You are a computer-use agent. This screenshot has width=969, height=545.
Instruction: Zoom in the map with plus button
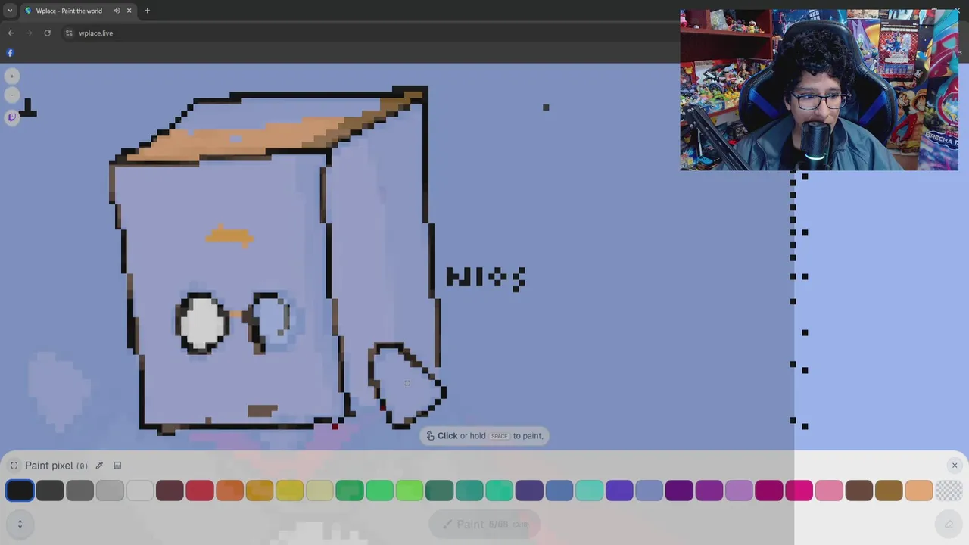click(x=11, y=76)
